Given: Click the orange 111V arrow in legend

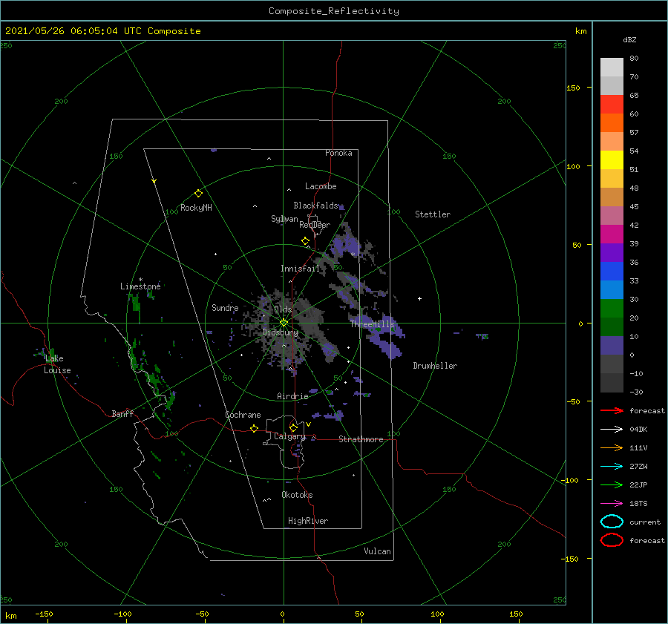Looking at the screenshot, I should pos(612,447).
